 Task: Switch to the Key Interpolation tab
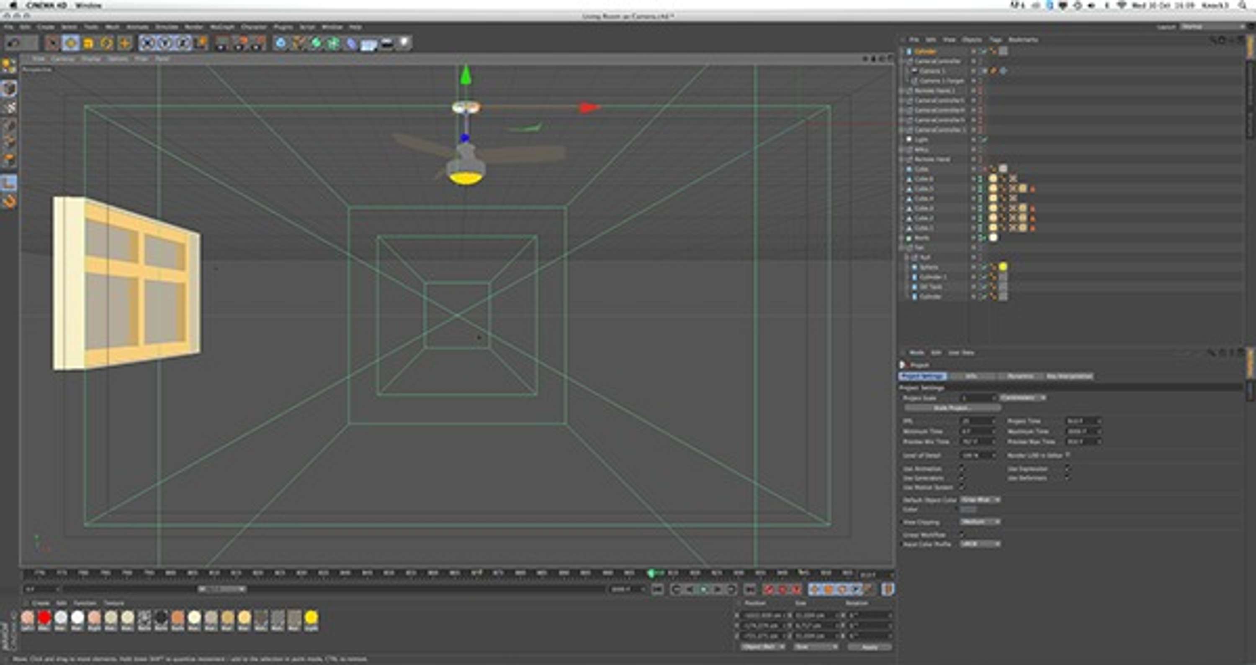point(1069,376)
